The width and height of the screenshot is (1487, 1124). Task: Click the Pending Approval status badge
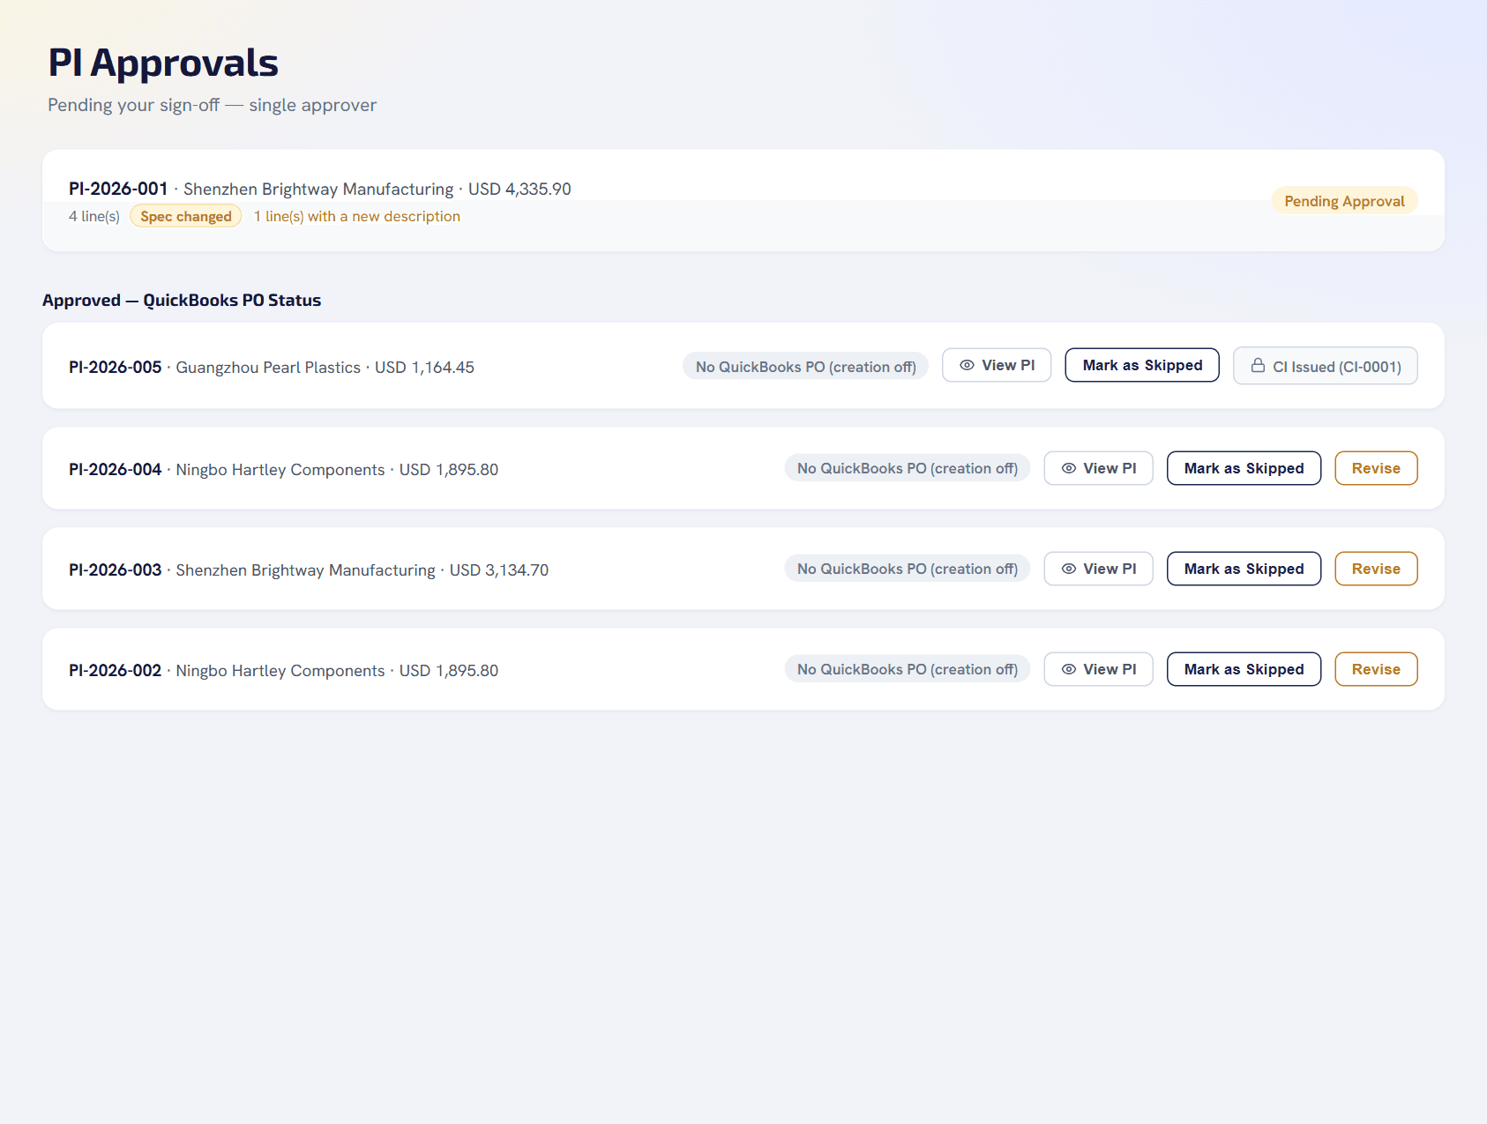tap(1344, 201)
